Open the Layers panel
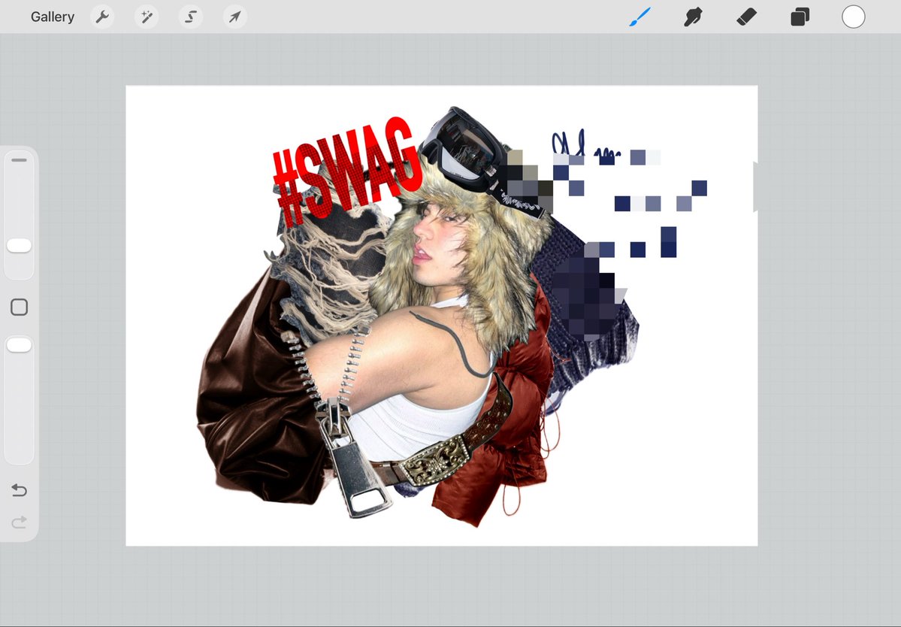This screenshot has height=627, width=901. click(800, 16)
